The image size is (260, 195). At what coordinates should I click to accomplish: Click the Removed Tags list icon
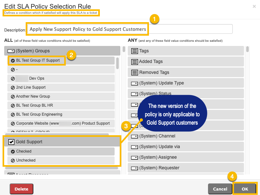click(x=134, y=73)
